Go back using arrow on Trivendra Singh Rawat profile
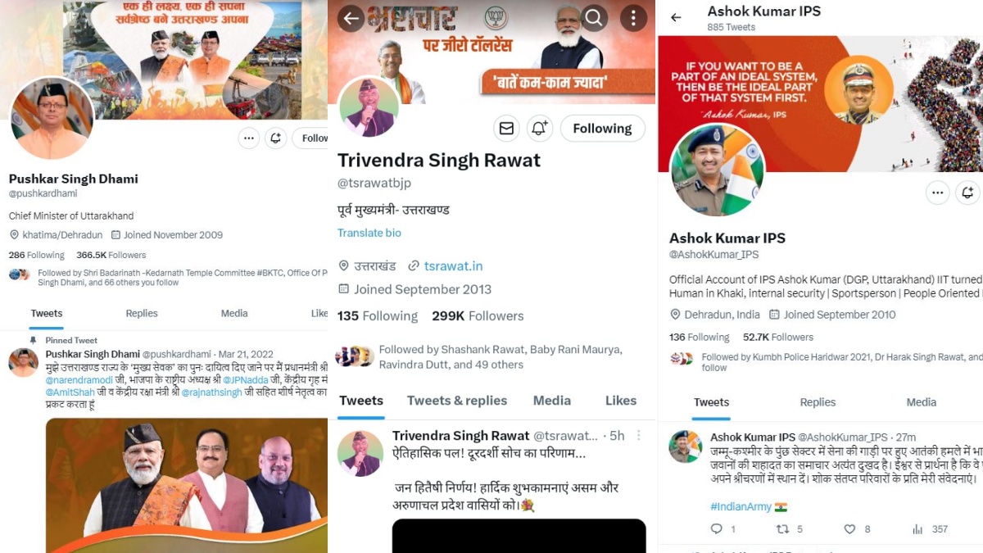The image size is (983, 553). (351, 18)
